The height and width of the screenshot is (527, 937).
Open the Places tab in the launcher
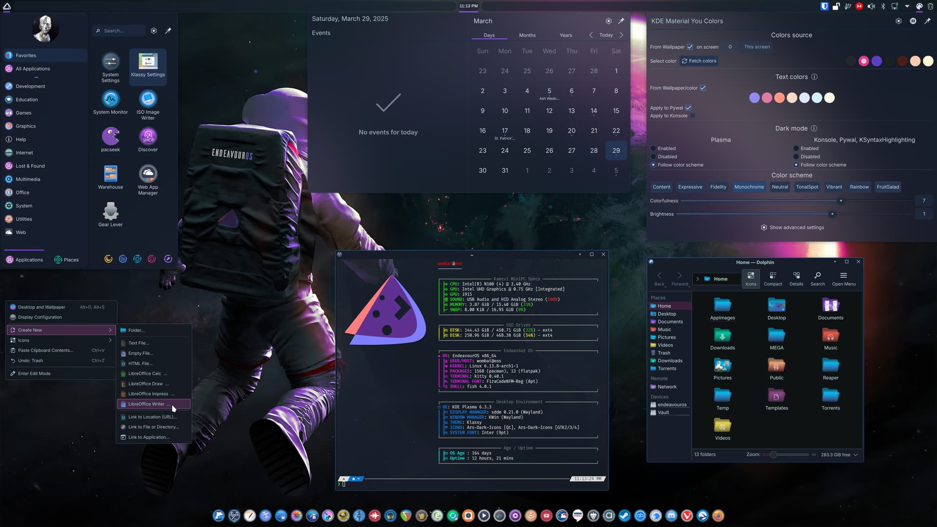pos(66,260)
